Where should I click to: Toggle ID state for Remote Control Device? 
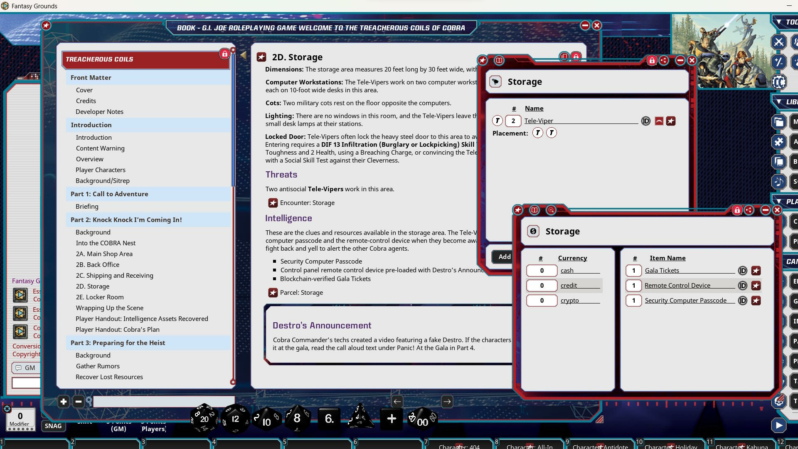(742, 286)
